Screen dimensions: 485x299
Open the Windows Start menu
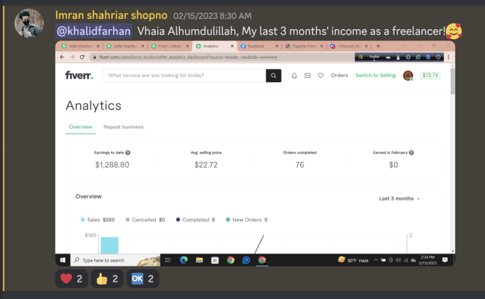point(63,260)
